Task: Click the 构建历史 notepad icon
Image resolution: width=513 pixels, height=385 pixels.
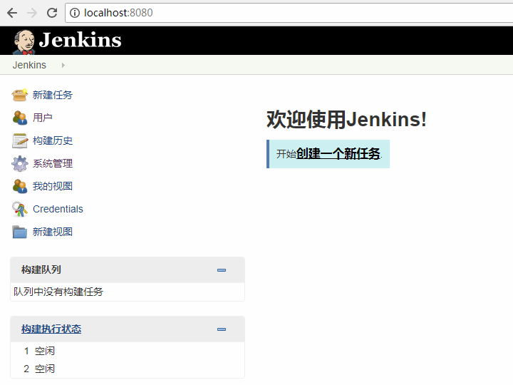Action: 20,140
